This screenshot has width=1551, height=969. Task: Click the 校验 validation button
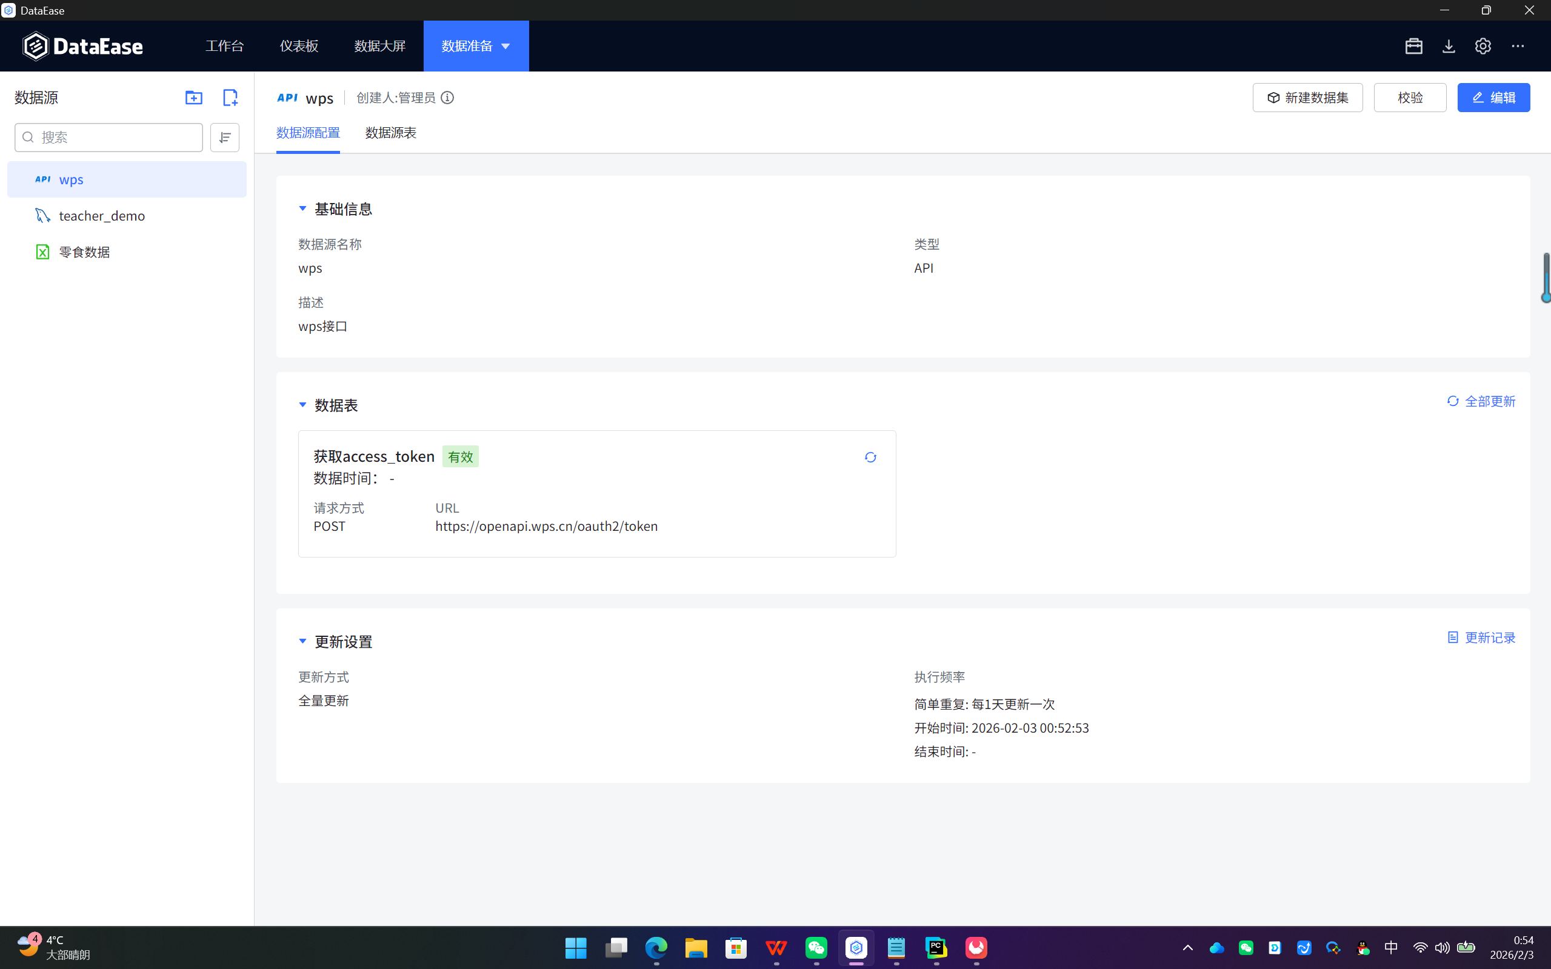click(1410, 98)
